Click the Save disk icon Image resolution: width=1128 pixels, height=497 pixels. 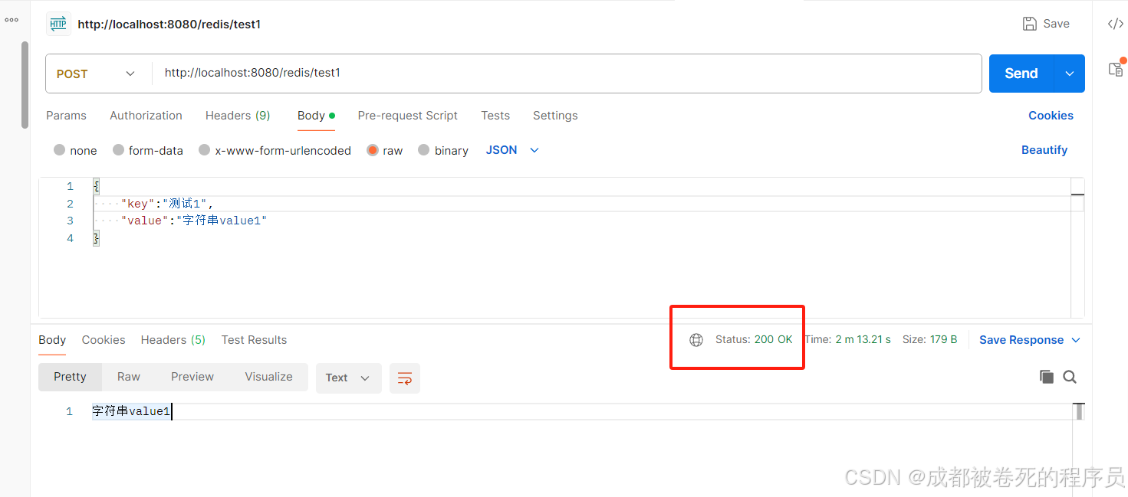(x=1030, y=24)
